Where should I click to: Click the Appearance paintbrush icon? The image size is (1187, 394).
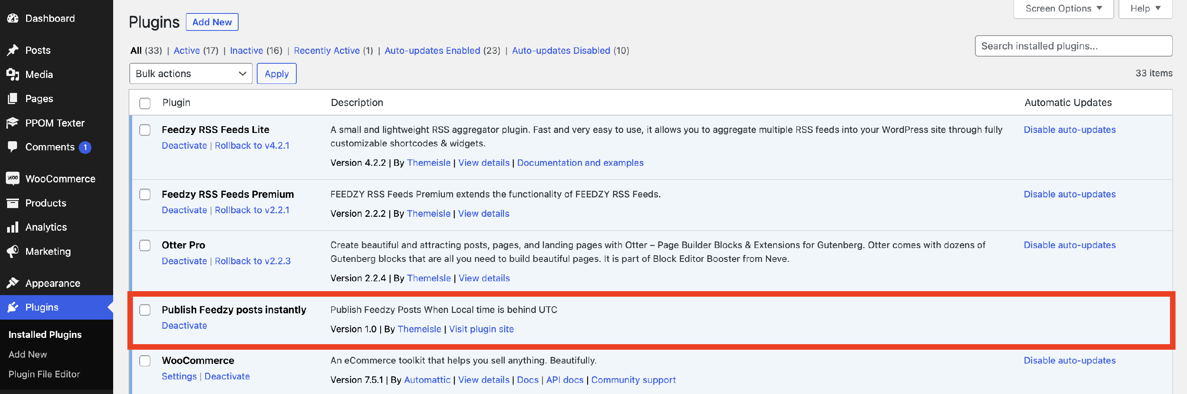click(12, 283)
